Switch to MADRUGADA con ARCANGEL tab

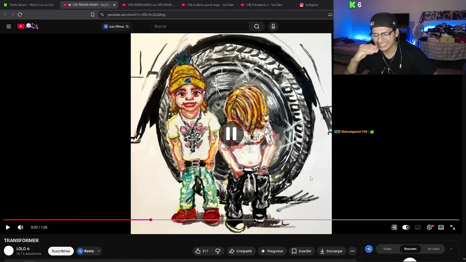(x=148, y=5)
